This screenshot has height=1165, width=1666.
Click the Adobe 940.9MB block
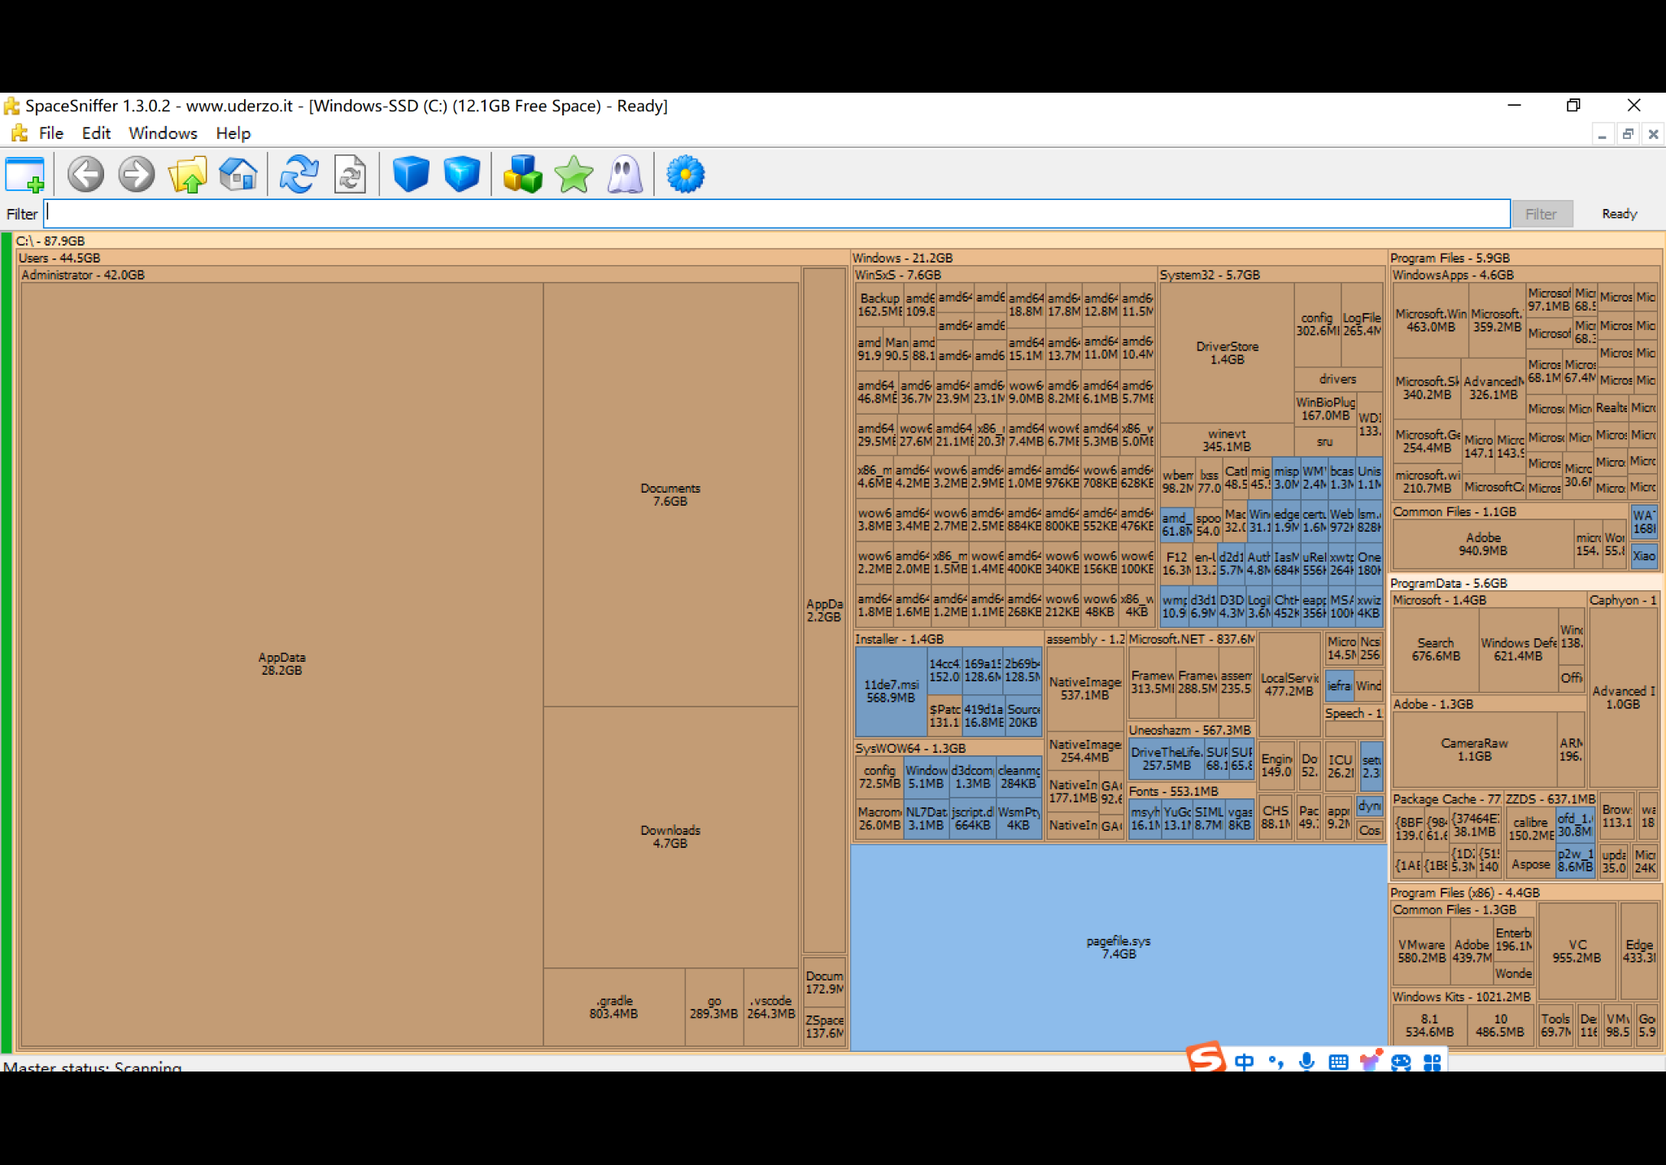point(1483,544)
